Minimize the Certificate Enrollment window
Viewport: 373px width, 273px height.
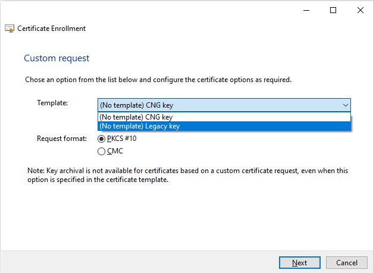306,10
